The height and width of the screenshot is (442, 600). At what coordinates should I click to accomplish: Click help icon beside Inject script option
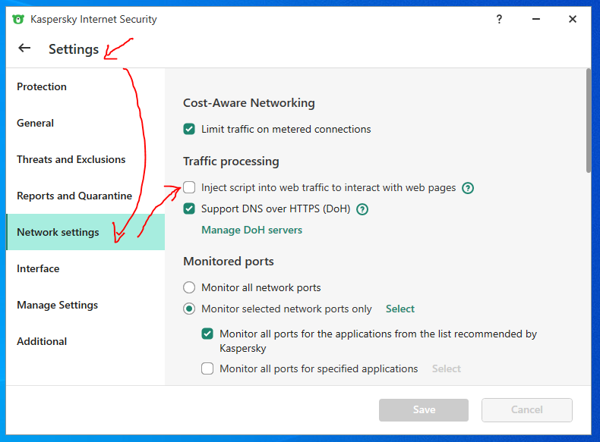[x=468, y=188]
